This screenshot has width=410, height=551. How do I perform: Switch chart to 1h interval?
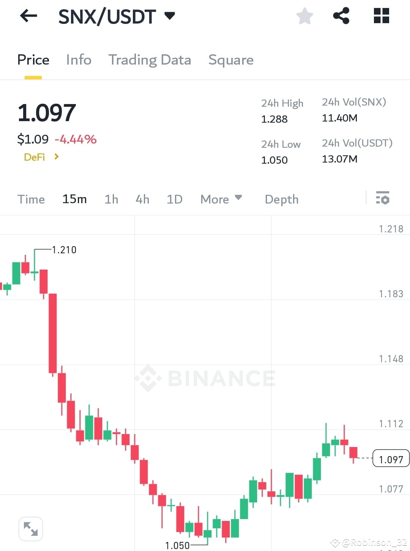111,199
